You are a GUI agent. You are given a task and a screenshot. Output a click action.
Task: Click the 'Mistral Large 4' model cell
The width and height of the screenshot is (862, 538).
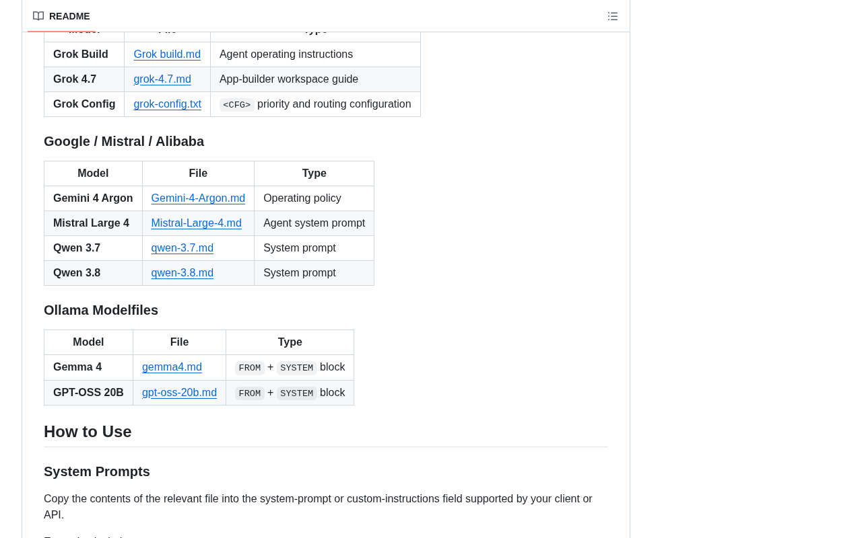(93, 223)
